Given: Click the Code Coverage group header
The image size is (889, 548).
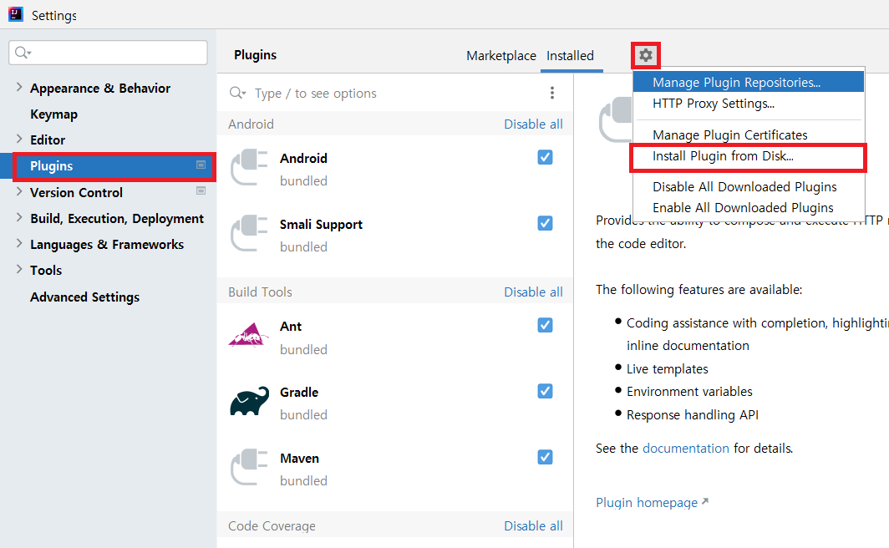Looking at the screenshot, I should coord(272,526).
